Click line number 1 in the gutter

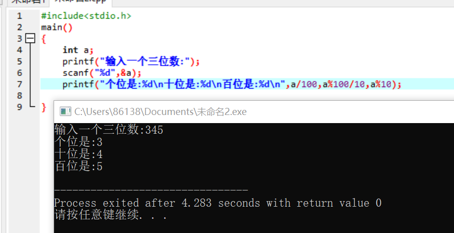19,16
